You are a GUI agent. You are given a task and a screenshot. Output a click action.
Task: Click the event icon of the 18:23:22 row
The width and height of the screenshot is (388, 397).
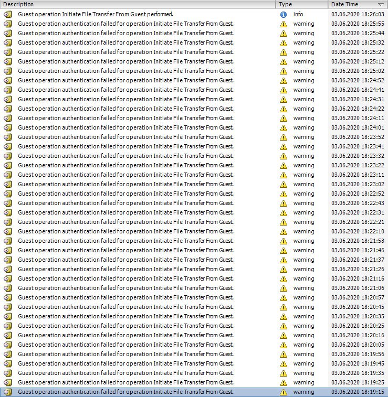(8, 165)
